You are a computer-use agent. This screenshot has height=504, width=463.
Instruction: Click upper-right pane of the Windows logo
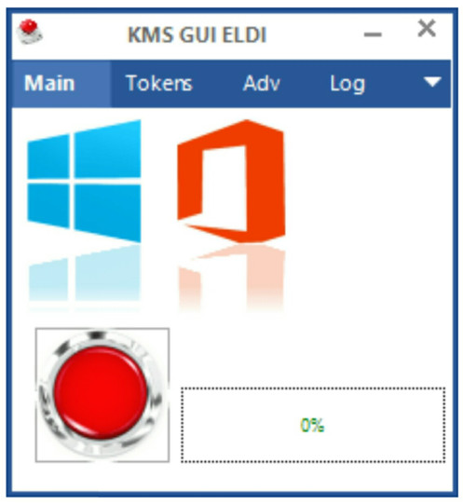[108, 149]
